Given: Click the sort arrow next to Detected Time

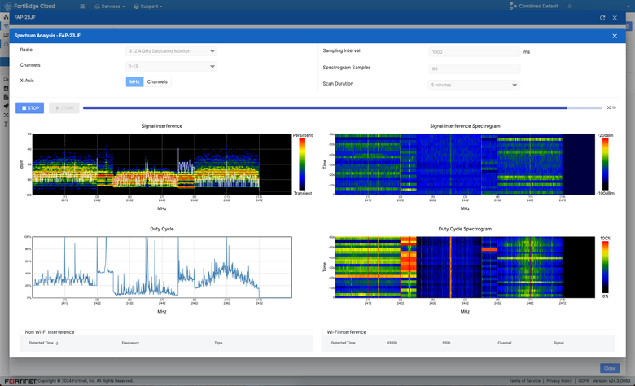Looking at the screenshot, I should click(x=57, y=344).
